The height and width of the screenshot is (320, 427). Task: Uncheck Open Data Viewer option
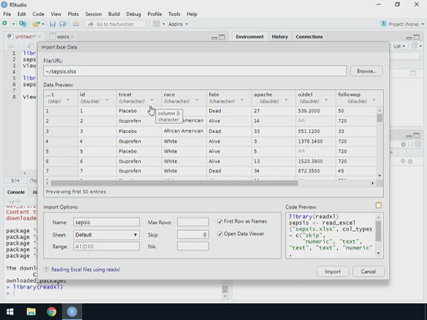click(220, 234)
